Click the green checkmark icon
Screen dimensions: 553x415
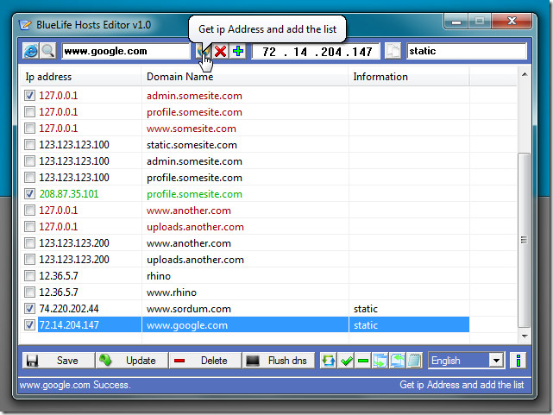[346, 361]
